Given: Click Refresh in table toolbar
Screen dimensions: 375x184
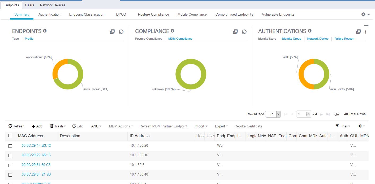Looking at the screenshot, I should click(16, 126).
